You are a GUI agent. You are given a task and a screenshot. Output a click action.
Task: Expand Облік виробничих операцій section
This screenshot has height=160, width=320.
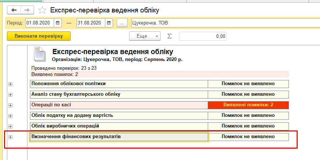click(x=10, y=126)
